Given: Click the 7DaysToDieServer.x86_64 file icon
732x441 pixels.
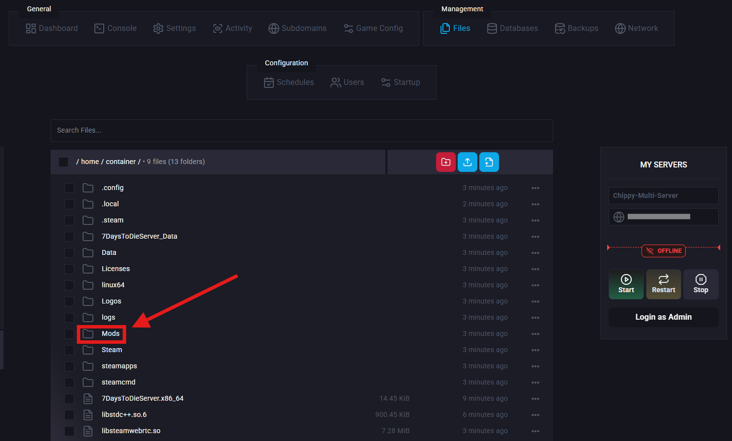Looking at the screenshot, I should (88, 398).
